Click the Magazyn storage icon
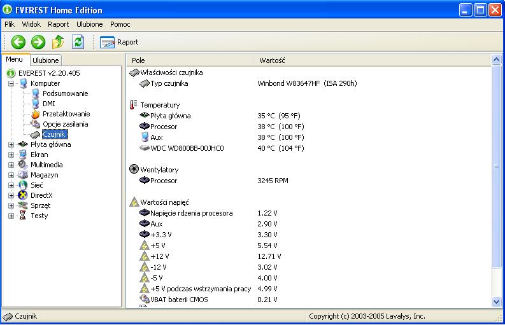The width and height of the screenshot is (505, 325). 23,175
